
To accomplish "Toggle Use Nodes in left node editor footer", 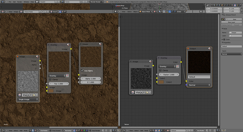I will [39, 131].
